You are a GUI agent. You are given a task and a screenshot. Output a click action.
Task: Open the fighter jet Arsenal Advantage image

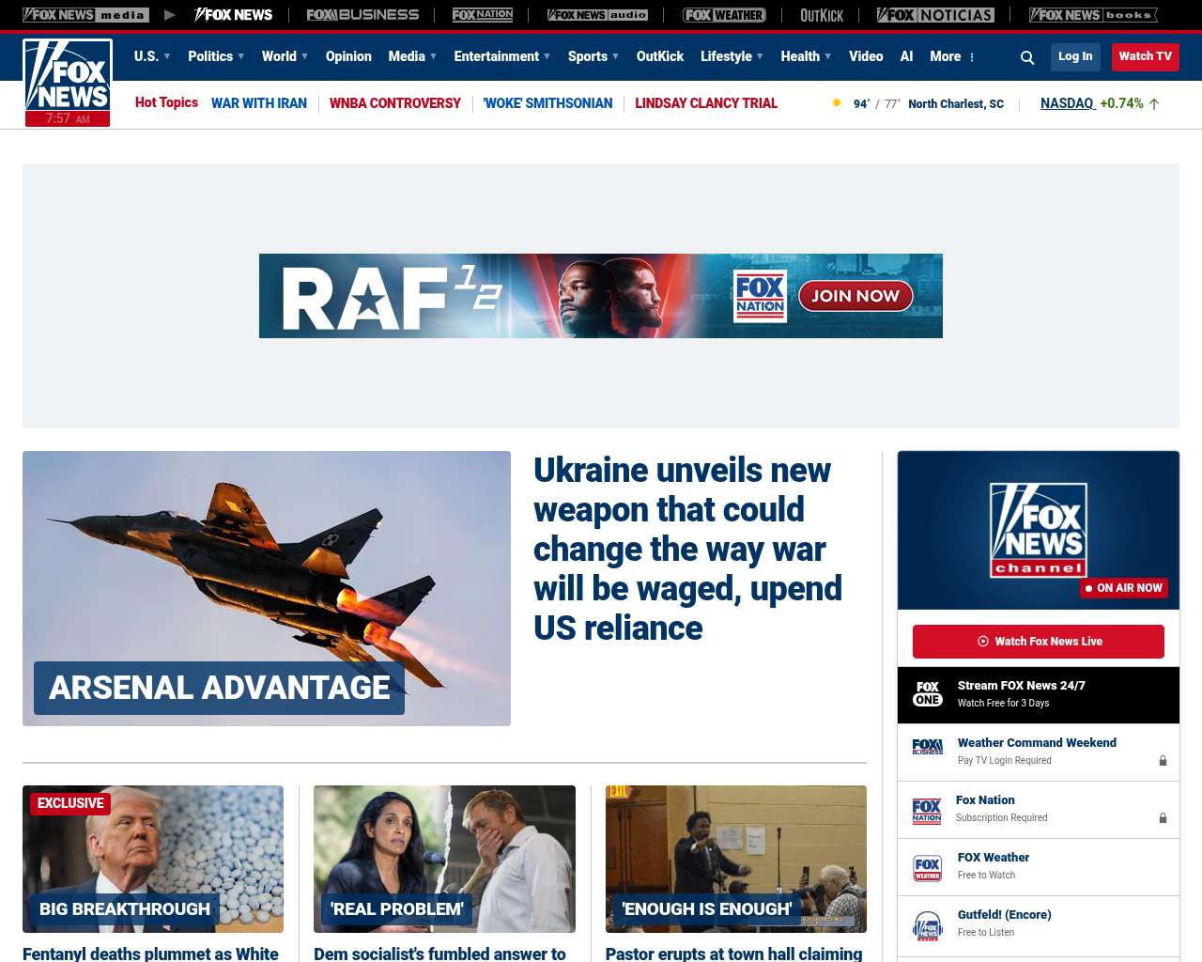[x=267, y=588]
